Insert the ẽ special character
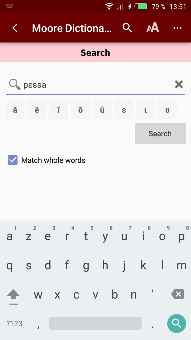The width and height of the screenshot is (191, 340). 37,110
